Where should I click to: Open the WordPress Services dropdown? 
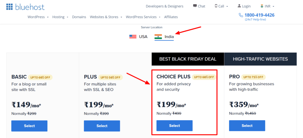(143, 17)
